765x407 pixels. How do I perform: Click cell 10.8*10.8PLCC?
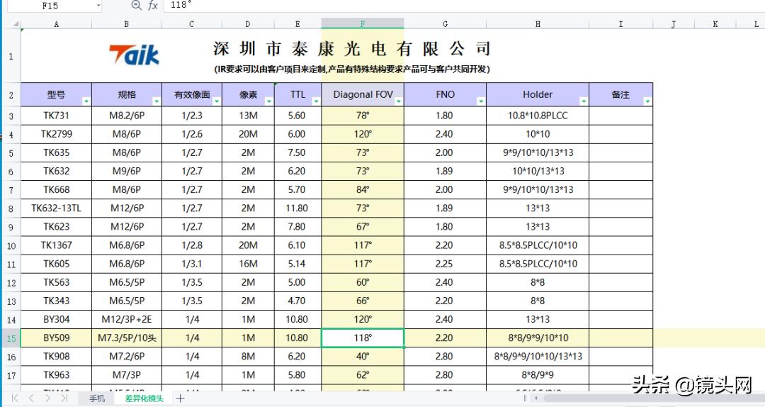tap(538, 116)
